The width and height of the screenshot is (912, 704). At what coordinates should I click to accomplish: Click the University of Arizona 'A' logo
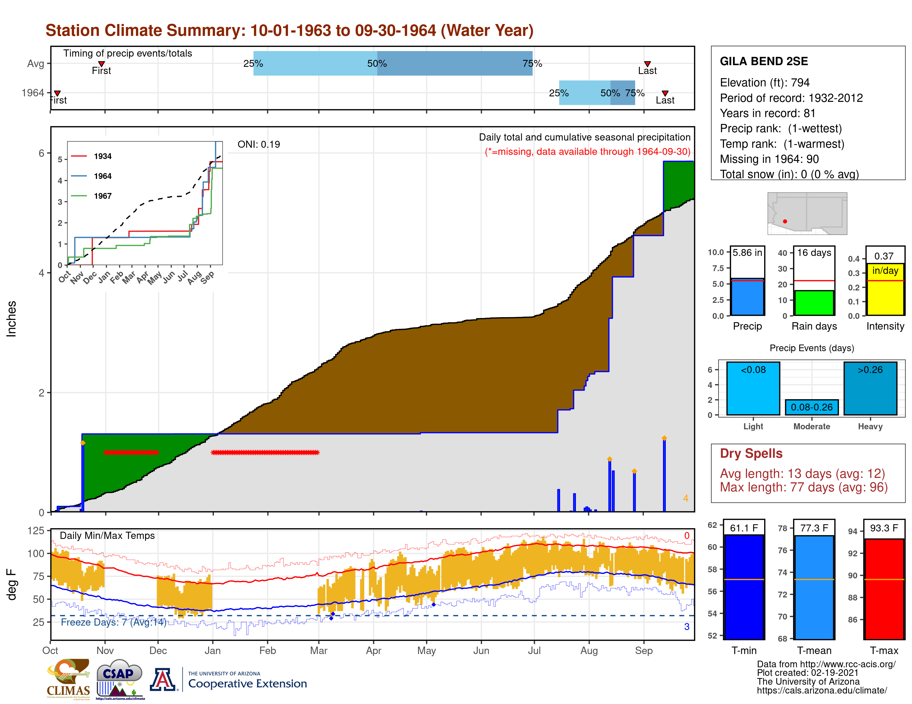163,679
